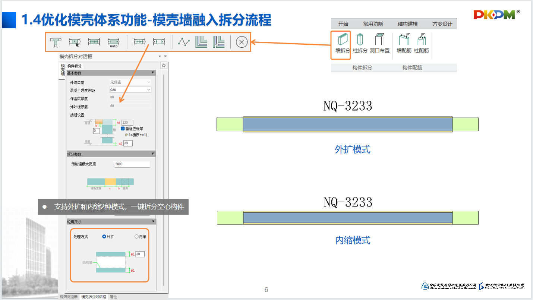Click the wall icon with double arrows
The image size is (533, 300).
139,42
